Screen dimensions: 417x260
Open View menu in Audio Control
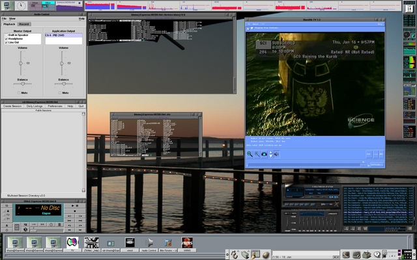click(12, 19)
